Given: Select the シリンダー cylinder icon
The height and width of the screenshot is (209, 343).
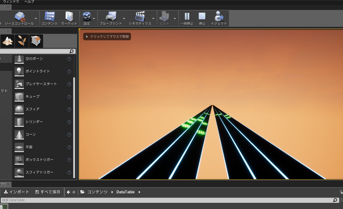Looking at the screenshot, I should tap(19, 122).
